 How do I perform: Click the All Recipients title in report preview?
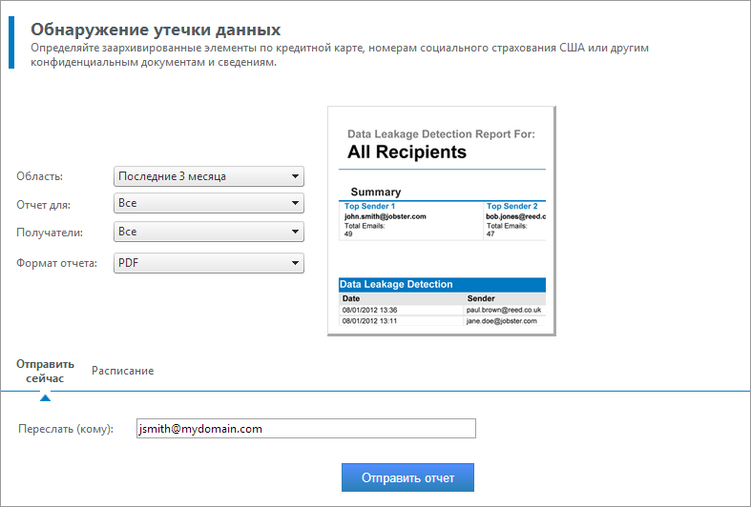click(407, 152)
